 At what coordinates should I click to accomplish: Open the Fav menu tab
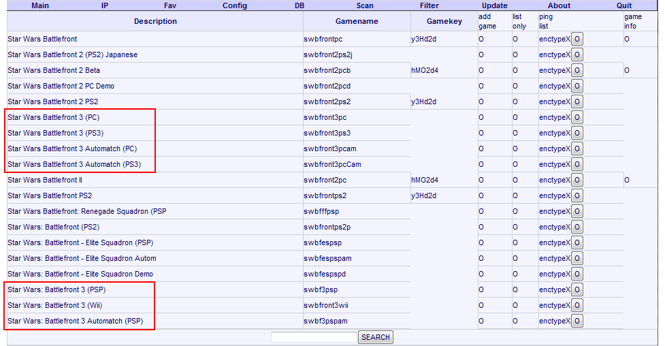click(x=170, y=5)
